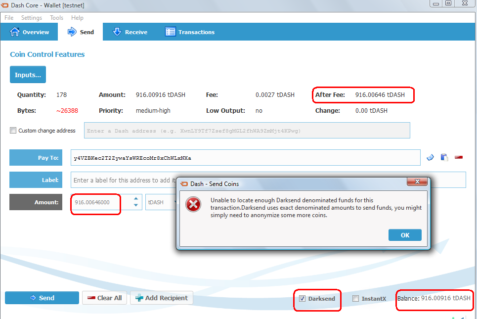Click the Clear All button
Screen dimensions: 477x319
pos(104,298)
